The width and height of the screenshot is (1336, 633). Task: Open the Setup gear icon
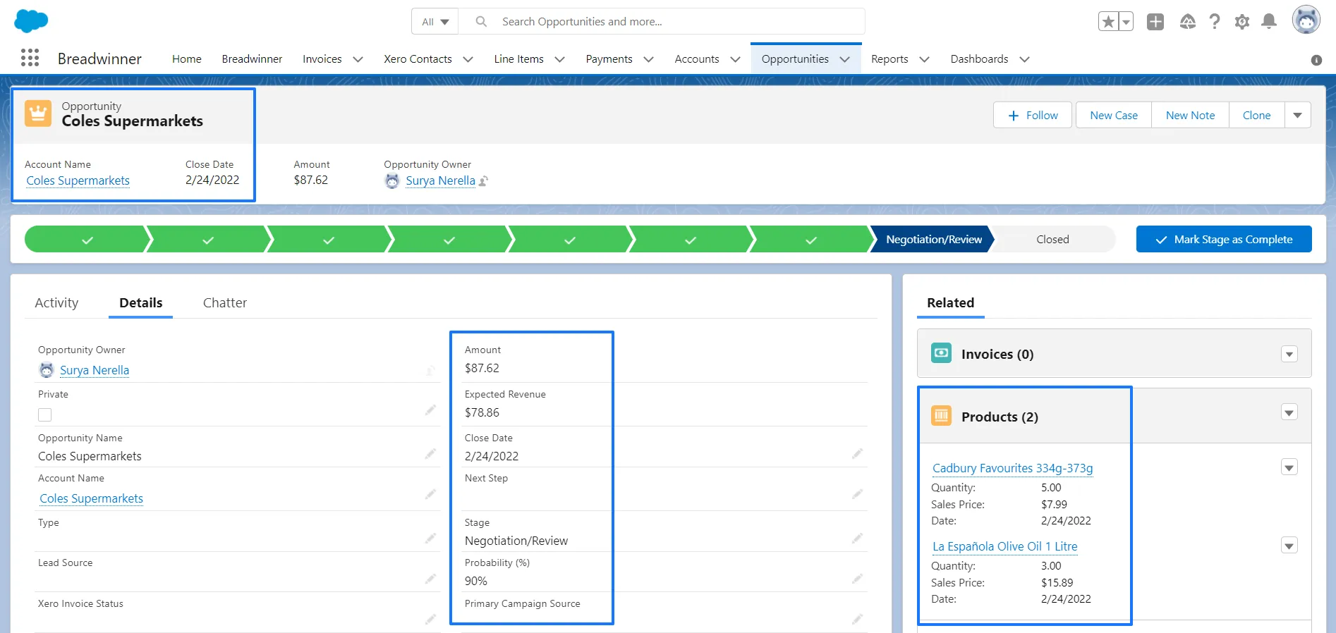click(x=1242, y=22)
